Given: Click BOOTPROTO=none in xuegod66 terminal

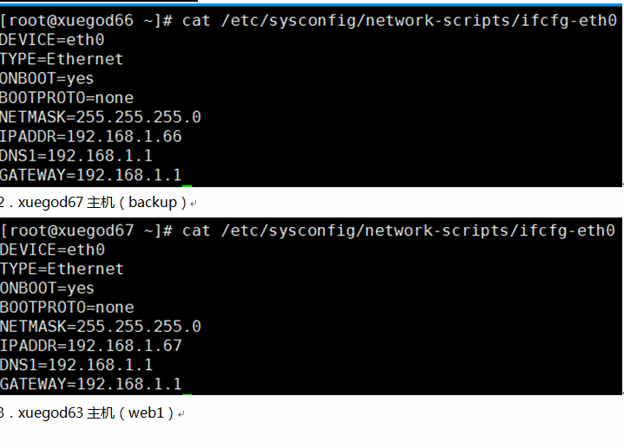Looking at the screenshot, I should point(67,98).
